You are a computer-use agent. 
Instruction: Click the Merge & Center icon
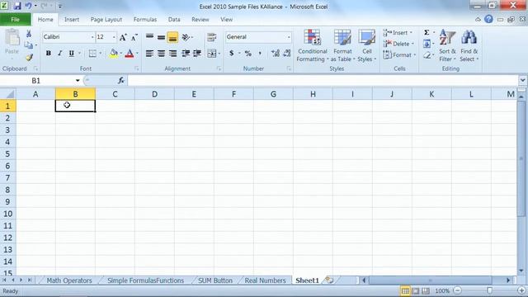[212, 53]
